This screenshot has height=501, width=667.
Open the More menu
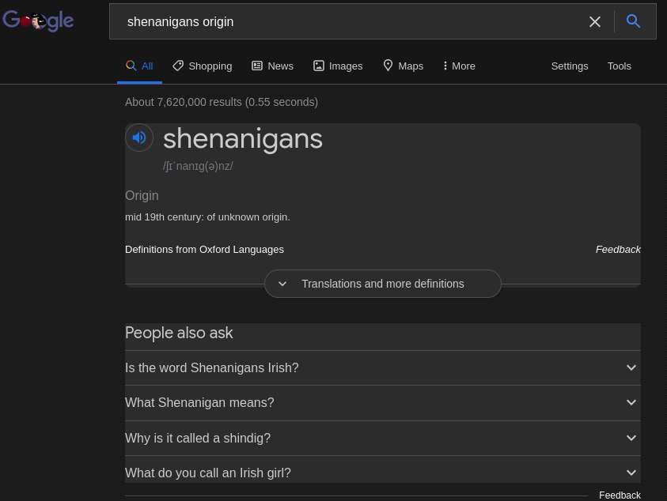pyautogui.click(x=459, y=66)
